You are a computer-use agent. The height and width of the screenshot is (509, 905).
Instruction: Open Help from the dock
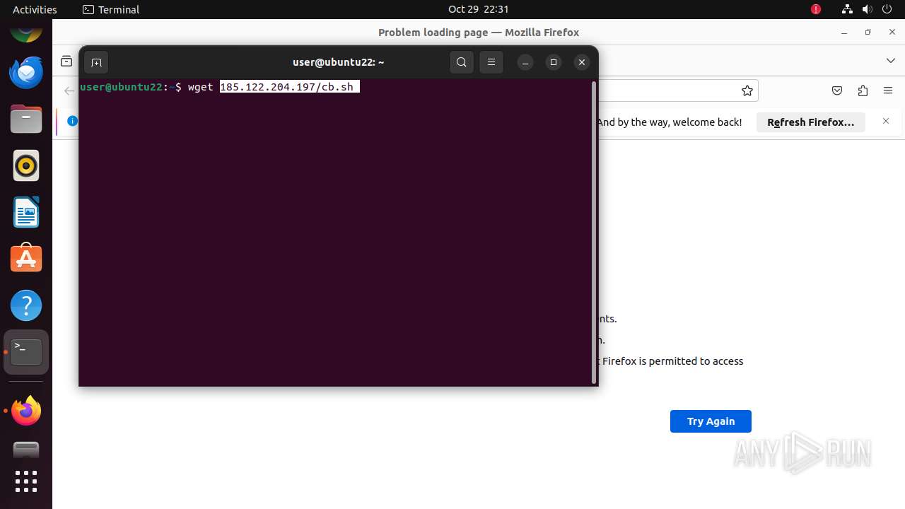[26, 305]
